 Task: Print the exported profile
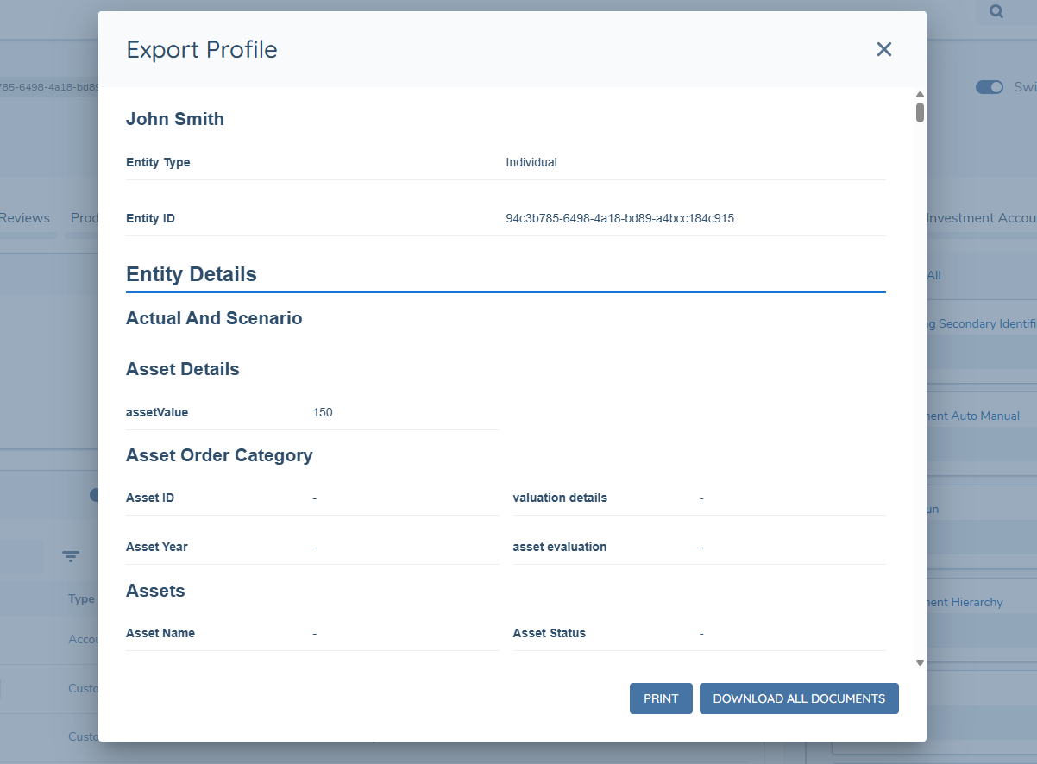(x=661, y=698)
